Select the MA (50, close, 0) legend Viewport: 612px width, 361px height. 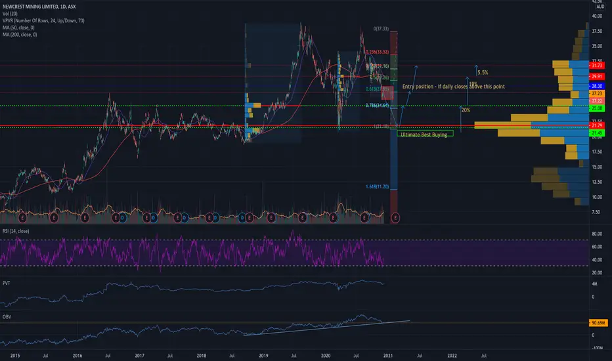pyautogui.click(x=18, y=28)
